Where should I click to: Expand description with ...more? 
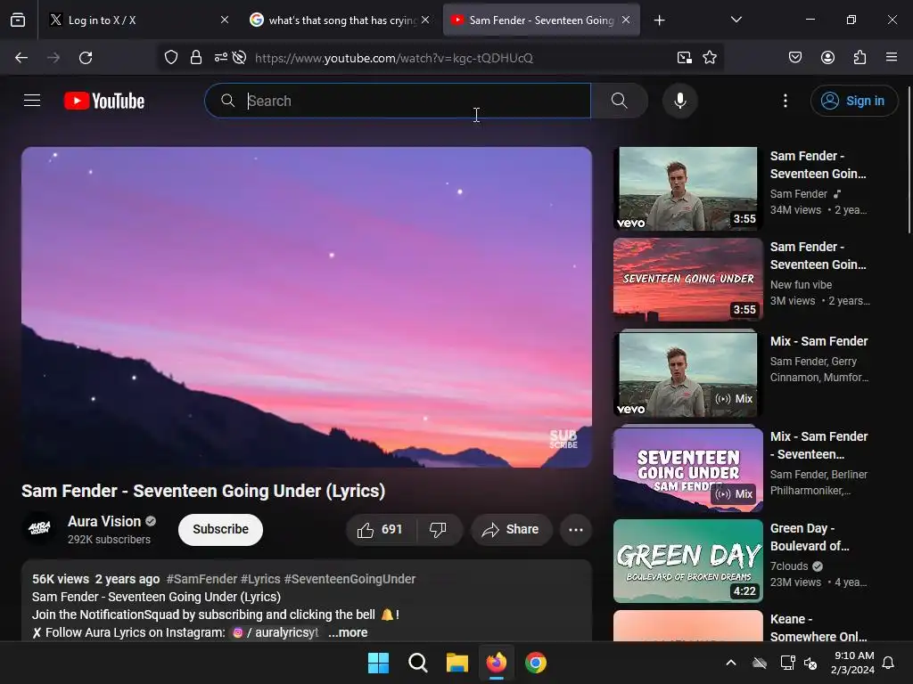tap(348, 632)
